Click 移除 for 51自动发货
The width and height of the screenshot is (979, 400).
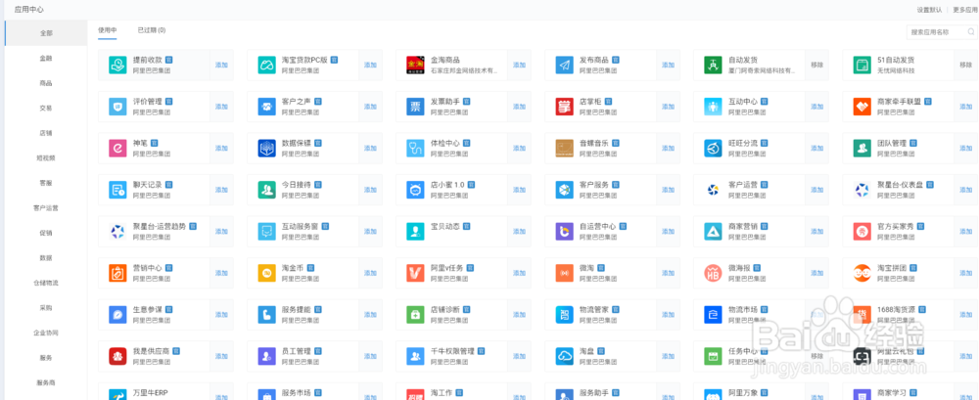966,65
